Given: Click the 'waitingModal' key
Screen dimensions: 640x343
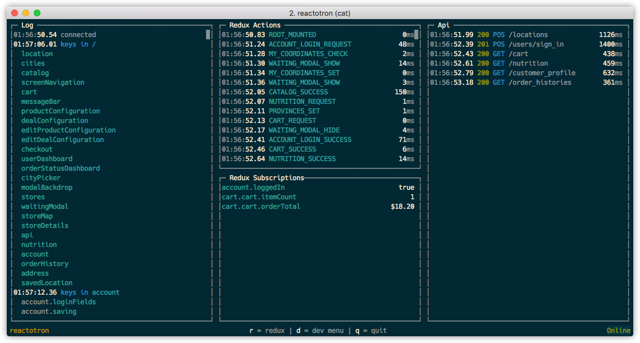Looking at the screenshot, I should point(45,206).
